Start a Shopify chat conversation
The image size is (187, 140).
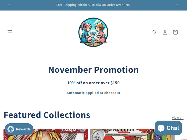pyautogui.click(x=168, y=128)
